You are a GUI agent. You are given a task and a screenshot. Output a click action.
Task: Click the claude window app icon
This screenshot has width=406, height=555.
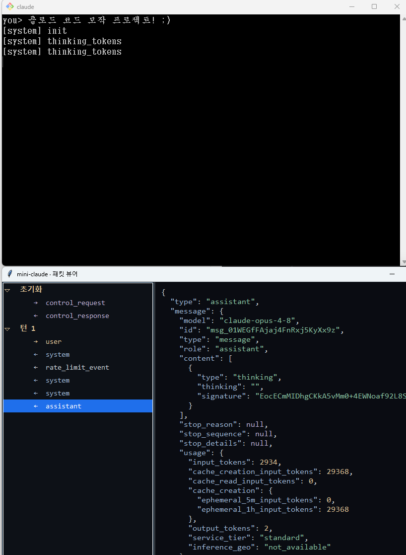coord(9,6)
